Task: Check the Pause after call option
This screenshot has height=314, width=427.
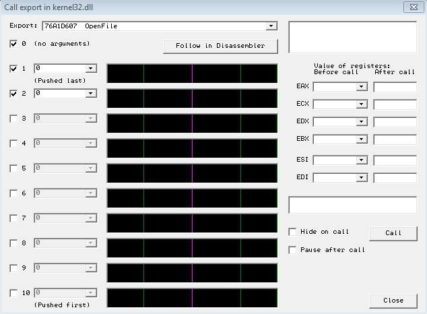Action: [292, 250]
